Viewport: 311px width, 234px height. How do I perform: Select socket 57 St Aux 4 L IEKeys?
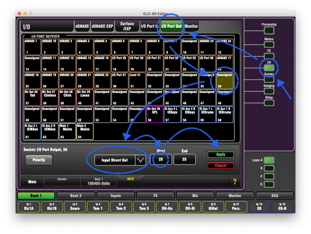172,114
